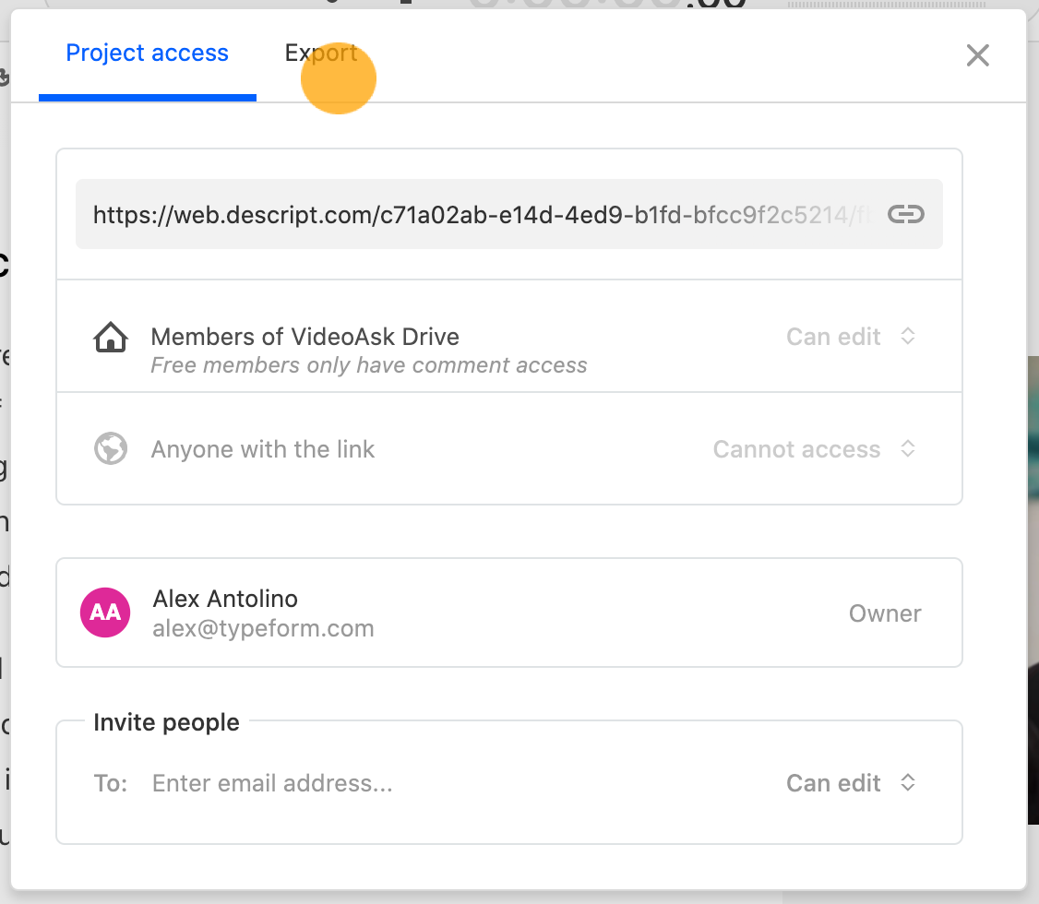Click the alex@typeform.com email text
The width and height of the screenshot is (1039, 904).
tap(263, 628)
